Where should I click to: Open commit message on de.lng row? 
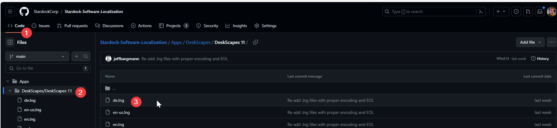coord(331,100)
